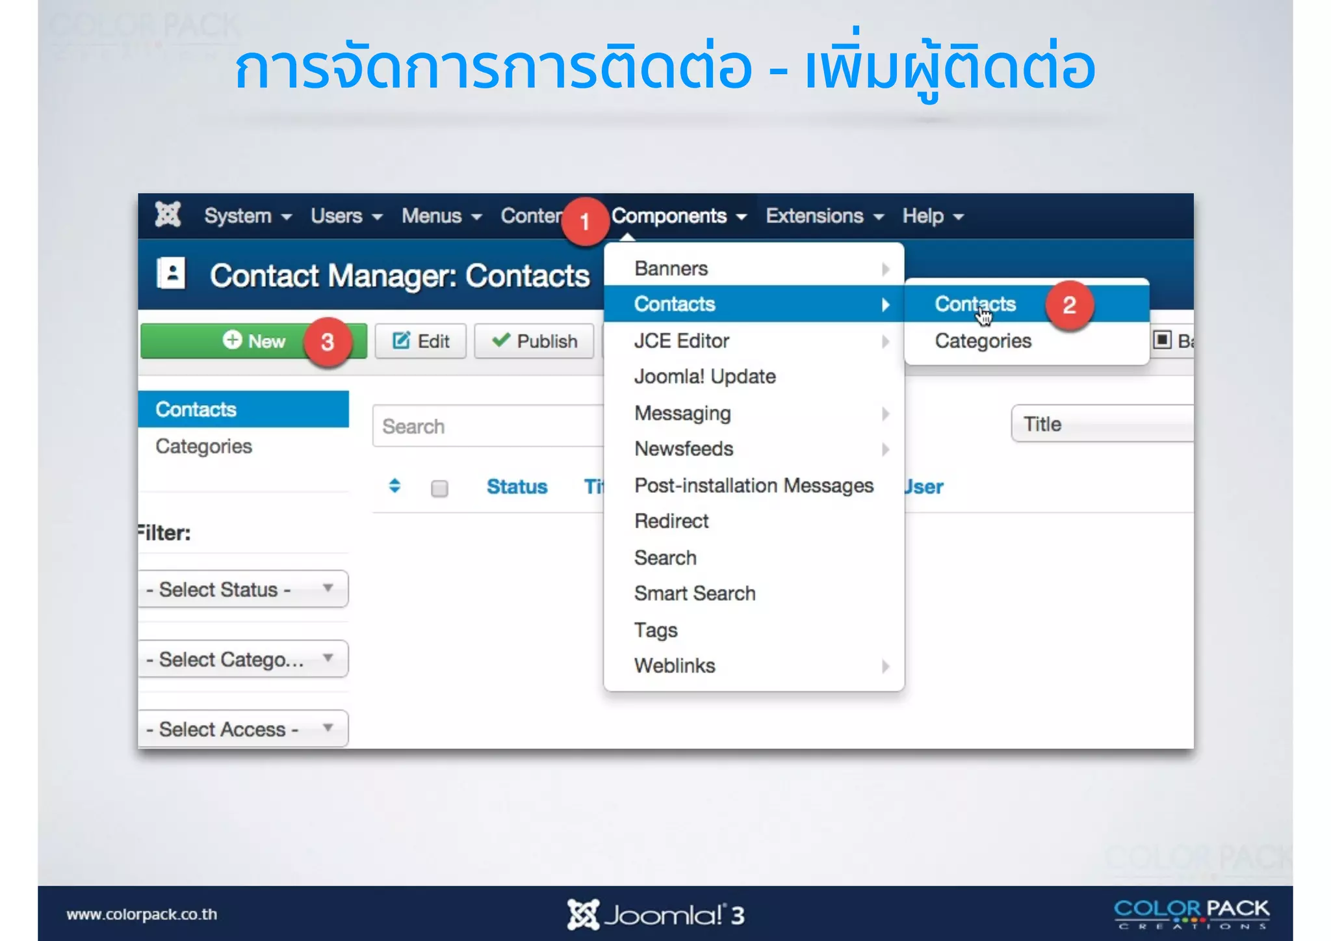Click the Contact Manager address book icon
The width and height of the screenshot is (1331, 941).
[x=172, y=273]
